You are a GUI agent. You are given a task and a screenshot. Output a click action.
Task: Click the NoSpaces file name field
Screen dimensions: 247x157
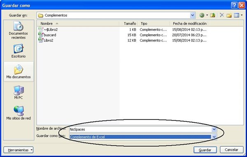(x=140, y=129)
